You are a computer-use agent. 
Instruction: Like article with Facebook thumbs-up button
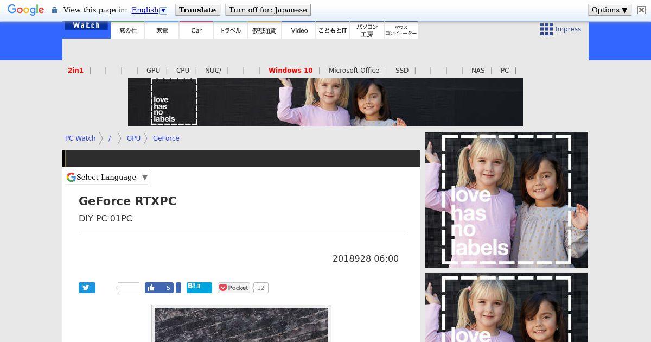click(159, 288)
